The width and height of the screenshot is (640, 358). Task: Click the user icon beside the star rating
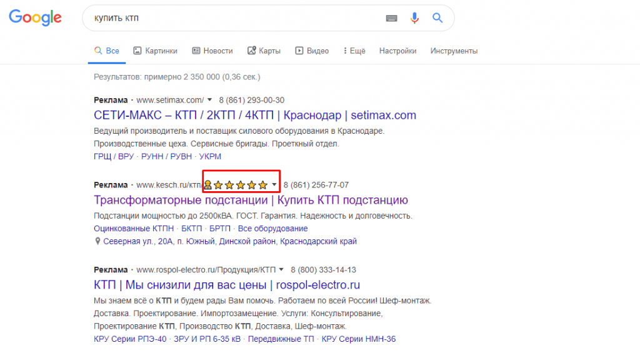click(x=207, y=186)
